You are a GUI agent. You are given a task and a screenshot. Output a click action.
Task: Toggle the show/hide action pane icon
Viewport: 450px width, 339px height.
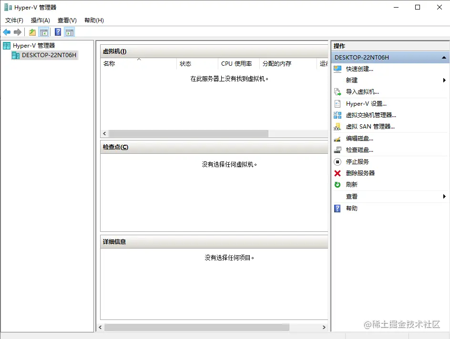pos(70,32)
